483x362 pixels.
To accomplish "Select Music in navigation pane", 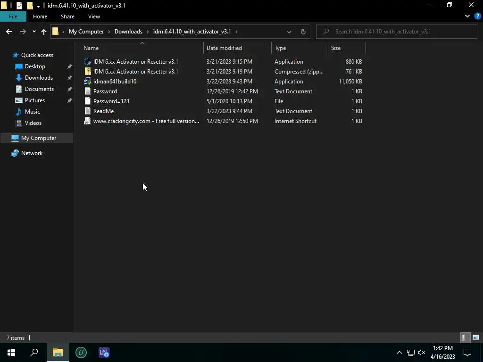I will tap(33, 111).
